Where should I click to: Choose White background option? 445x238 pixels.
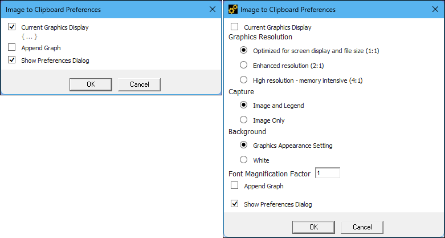[244, 160]
